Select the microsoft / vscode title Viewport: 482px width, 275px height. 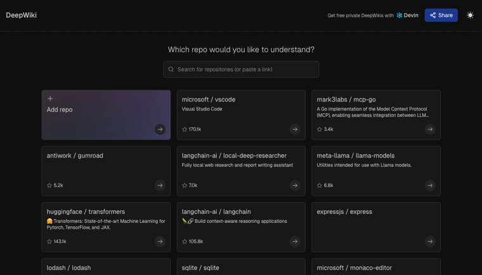(x=209, y=100)
